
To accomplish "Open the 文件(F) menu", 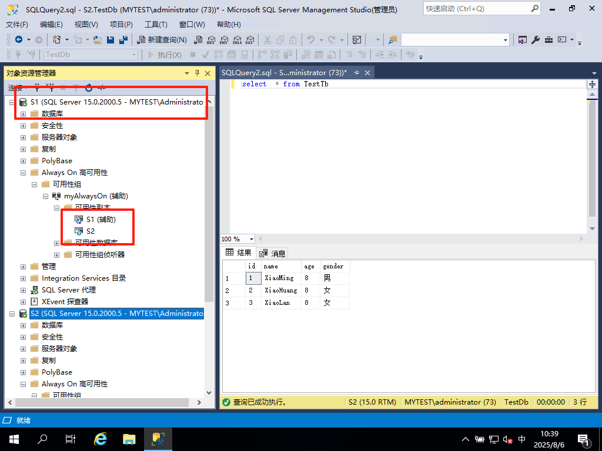I will tap(17, 25).
